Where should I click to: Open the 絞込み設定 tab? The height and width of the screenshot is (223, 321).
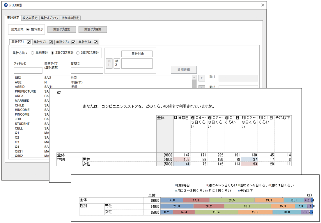tap(30, 18)
